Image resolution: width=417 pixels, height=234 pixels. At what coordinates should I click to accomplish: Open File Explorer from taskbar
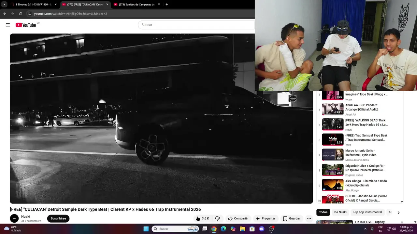click(242, 229)
